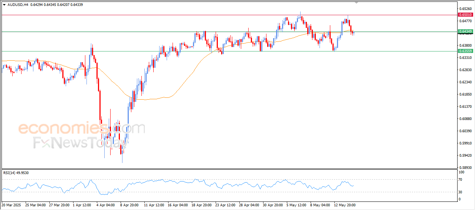Click the AUDUSD,H4 chart title
Viewport: 475px width, 210px height.
(x=17, y=5)
